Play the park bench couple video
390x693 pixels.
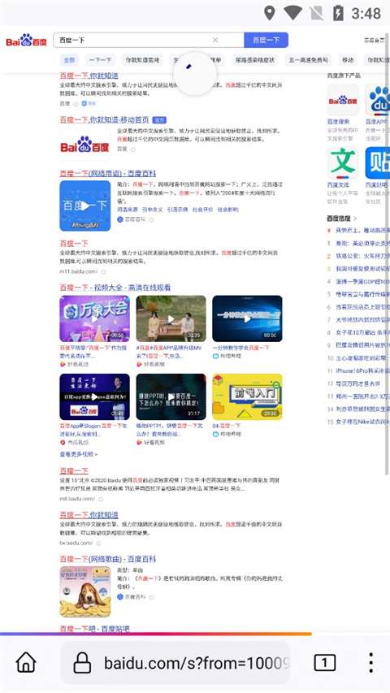(x=171, y=318)
